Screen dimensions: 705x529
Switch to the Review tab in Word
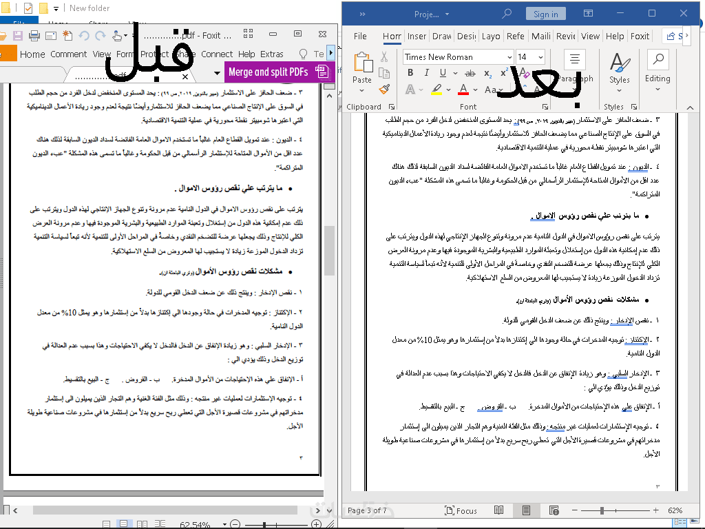(x=566, y=36)
